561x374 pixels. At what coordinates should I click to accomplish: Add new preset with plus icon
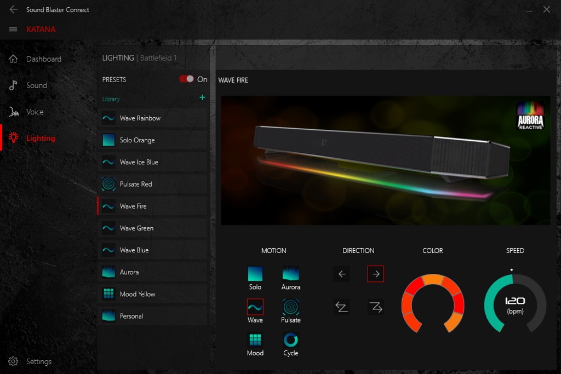click(202, 97)
